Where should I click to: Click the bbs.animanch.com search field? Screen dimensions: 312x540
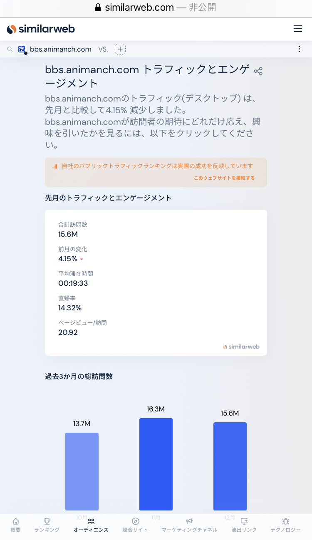[x=61, y=49]
